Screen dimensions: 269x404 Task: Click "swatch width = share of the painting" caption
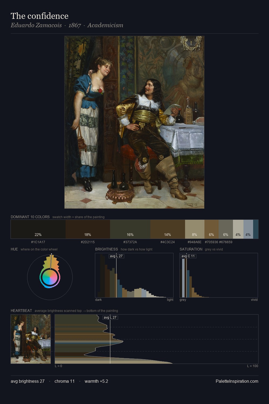(79, 217)
